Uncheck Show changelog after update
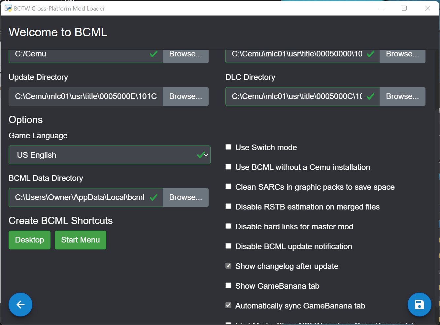440x325 pixels. click(228, 266)
